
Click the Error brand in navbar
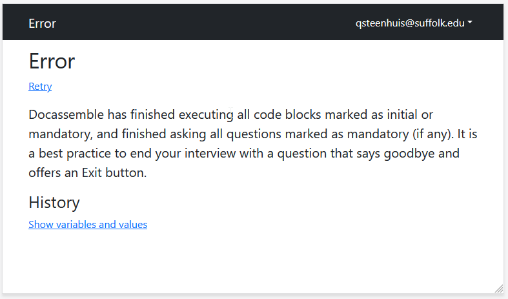pos(42,24)
